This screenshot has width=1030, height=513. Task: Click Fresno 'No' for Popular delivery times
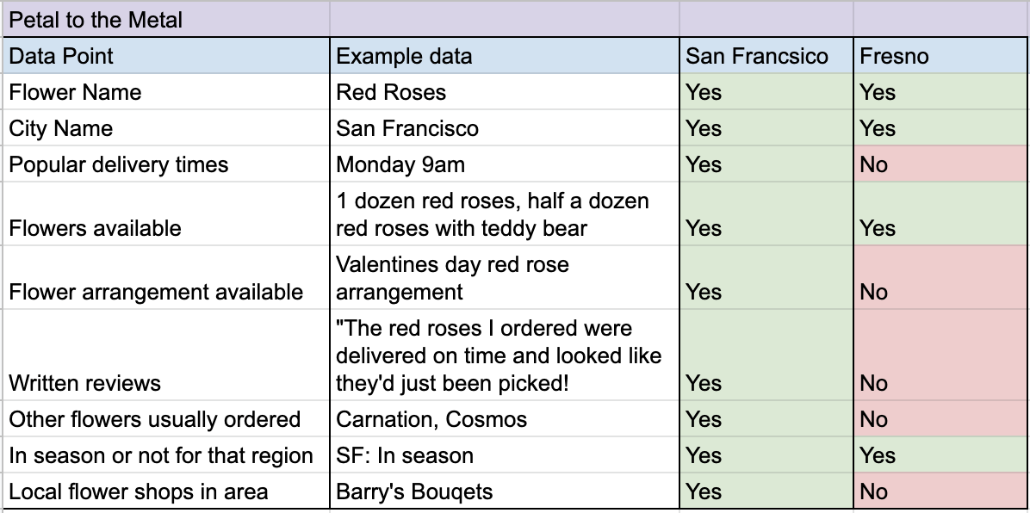click(940, 164)
